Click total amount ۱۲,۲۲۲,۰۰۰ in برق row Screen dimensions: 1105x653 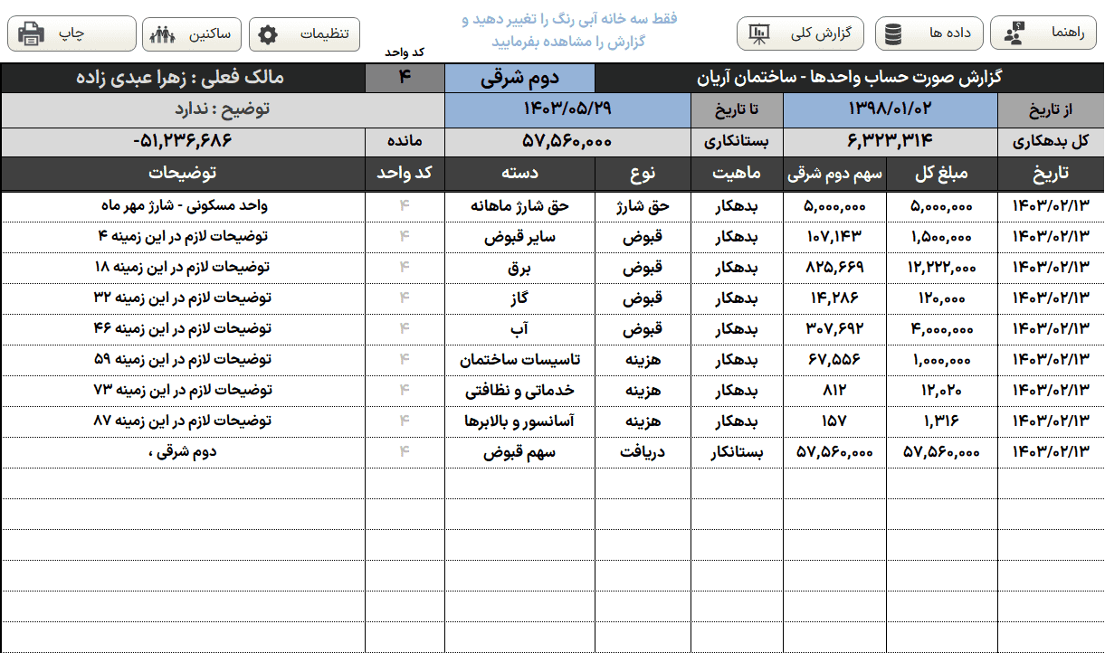(x=941, y=268)
